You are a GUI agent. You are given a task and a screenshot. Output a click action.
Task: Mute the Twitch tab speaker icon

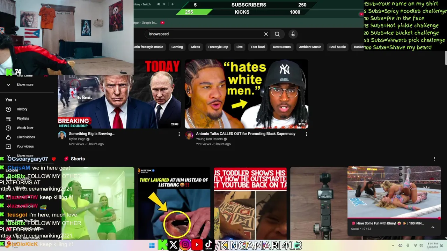[159, 4]
